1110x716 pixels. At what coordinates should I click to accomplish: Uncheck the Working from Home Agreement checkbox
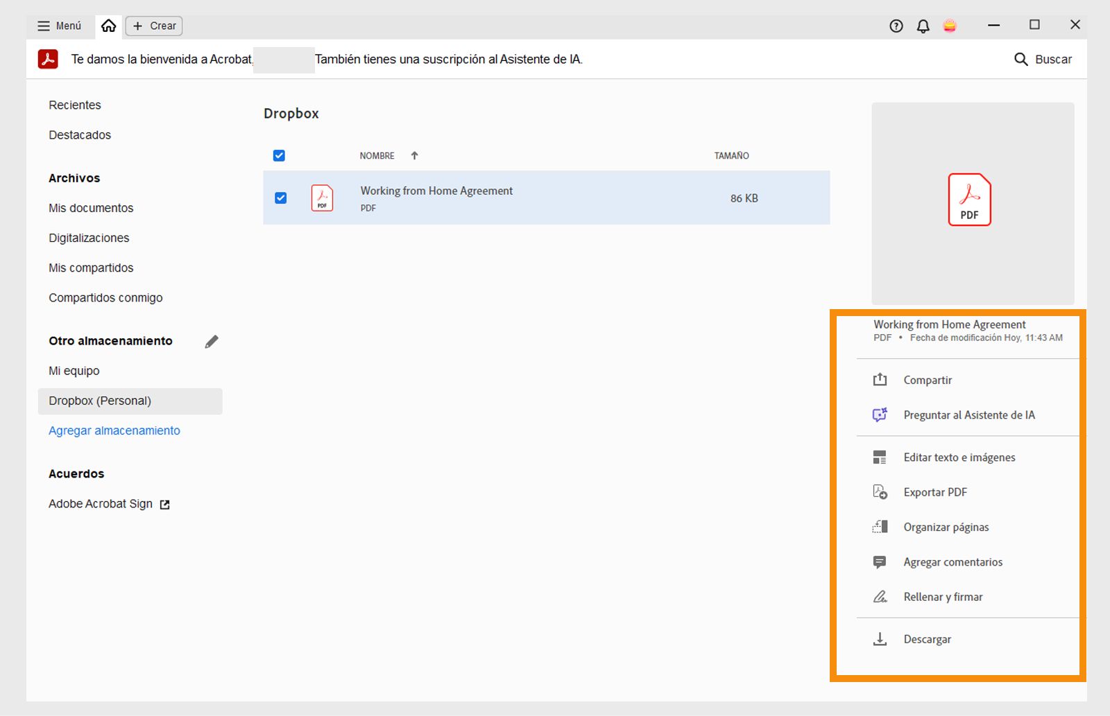pos(280,198)
